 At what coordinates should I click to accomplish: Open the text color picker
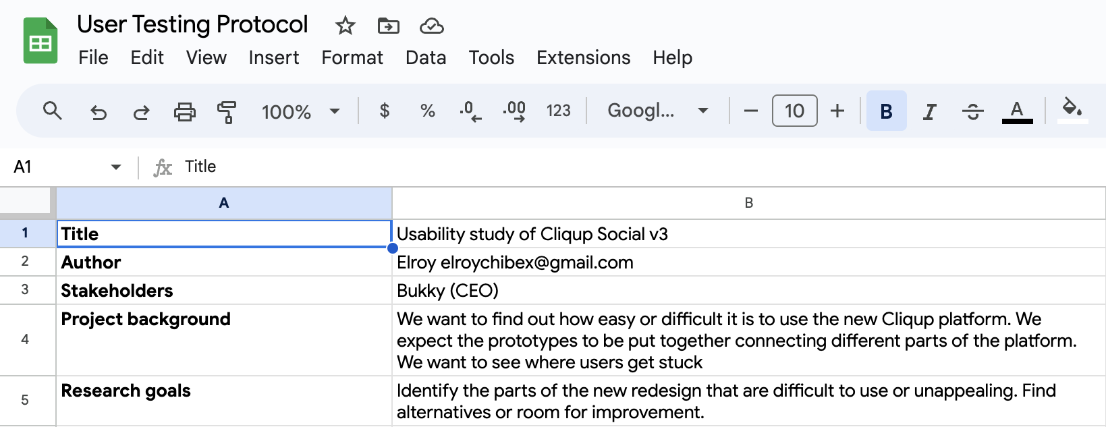click(x=1017, y=111)
